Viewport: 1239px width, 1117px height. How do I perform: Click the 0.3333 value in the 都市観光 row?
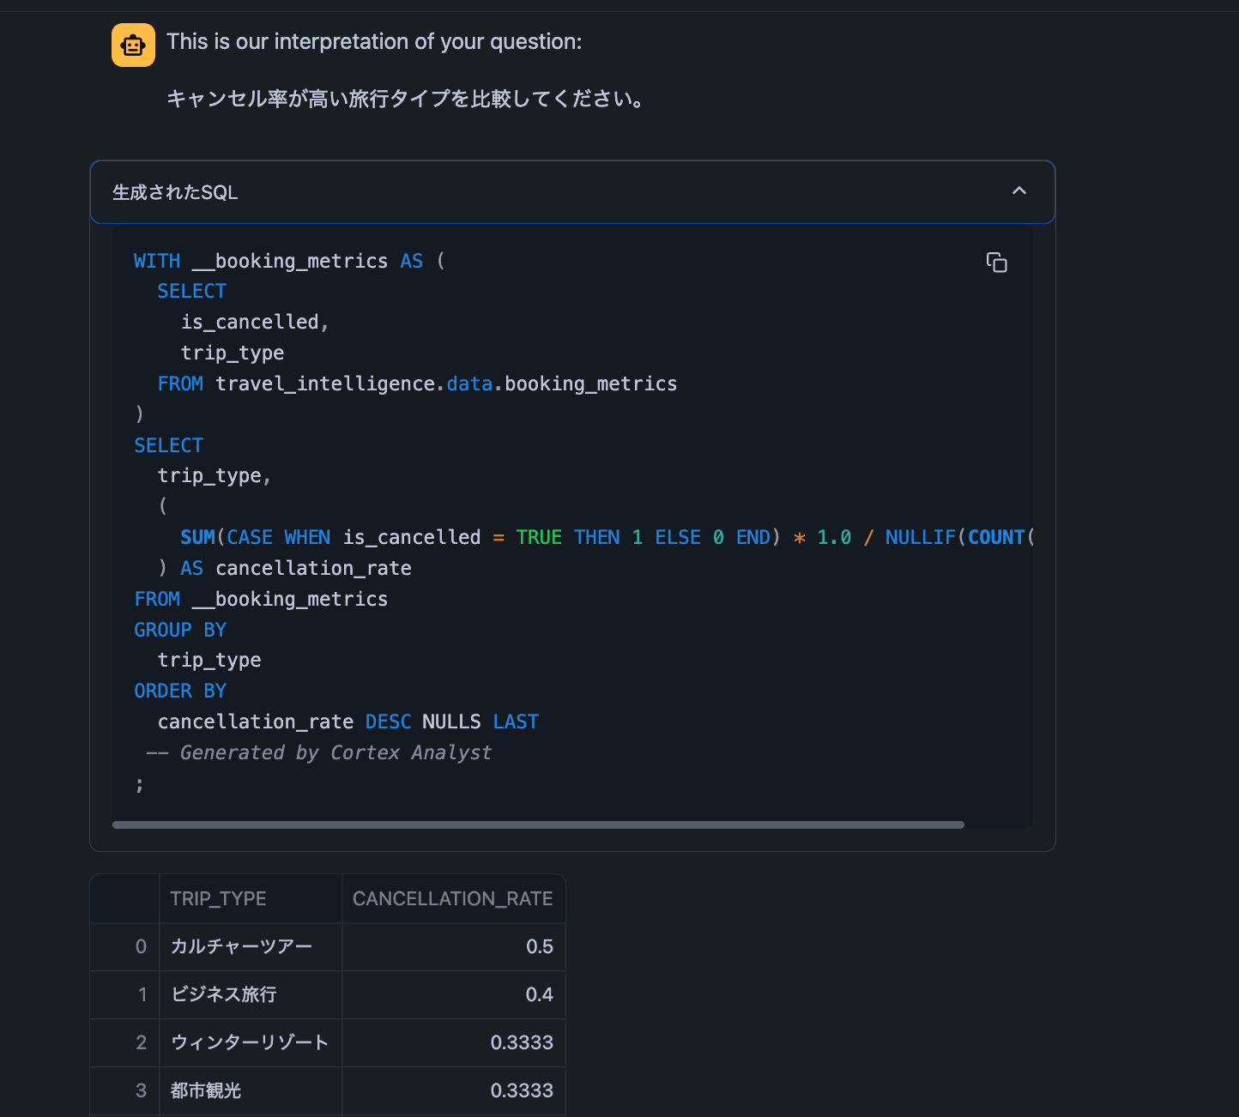coord(453,1090)
